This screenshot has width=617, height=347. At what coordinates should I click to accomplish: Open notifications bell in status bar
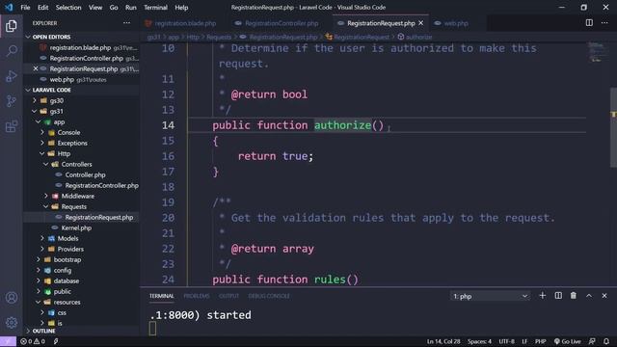coord(606,341)
